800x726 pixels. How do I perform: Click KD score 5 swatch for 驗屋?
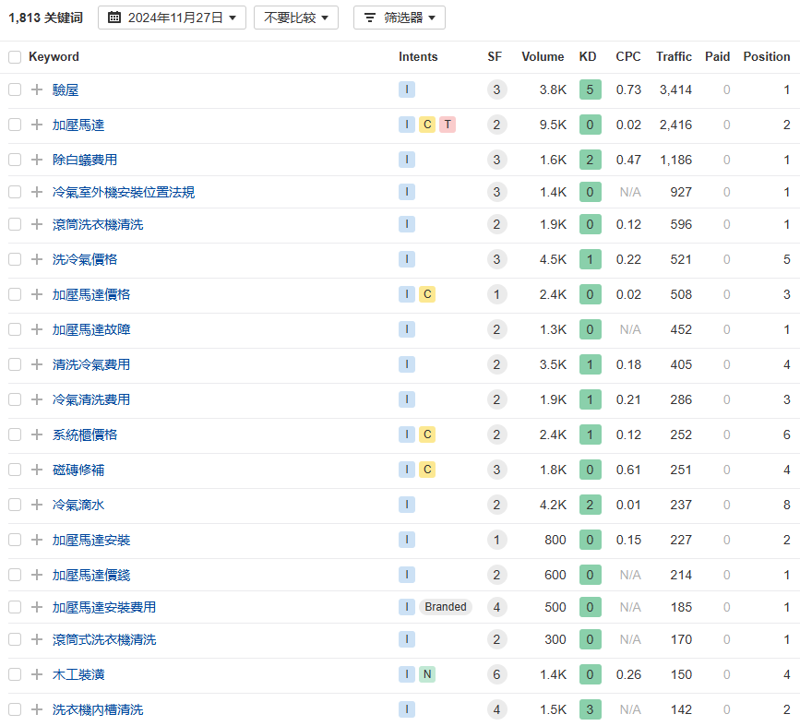591,89
